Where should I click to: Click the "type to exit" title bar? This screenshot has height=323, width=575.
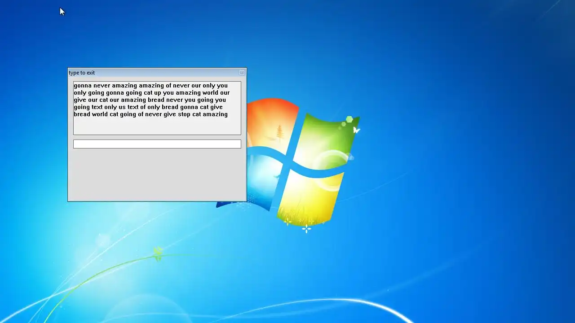coord(157,73)
